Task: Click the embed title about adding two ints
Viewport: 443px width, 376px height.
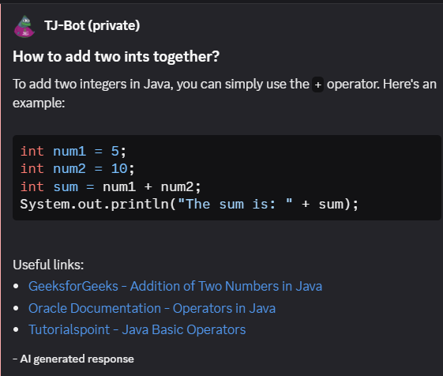Action: point(116,57)
